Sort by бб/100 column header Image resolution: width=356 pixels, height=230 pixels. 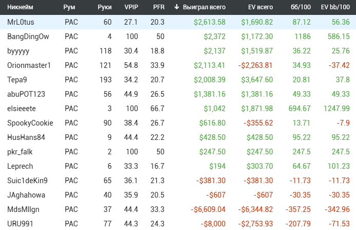coord(301,7)
